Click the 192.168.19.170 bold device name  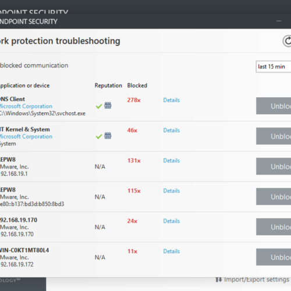point(19,220)
